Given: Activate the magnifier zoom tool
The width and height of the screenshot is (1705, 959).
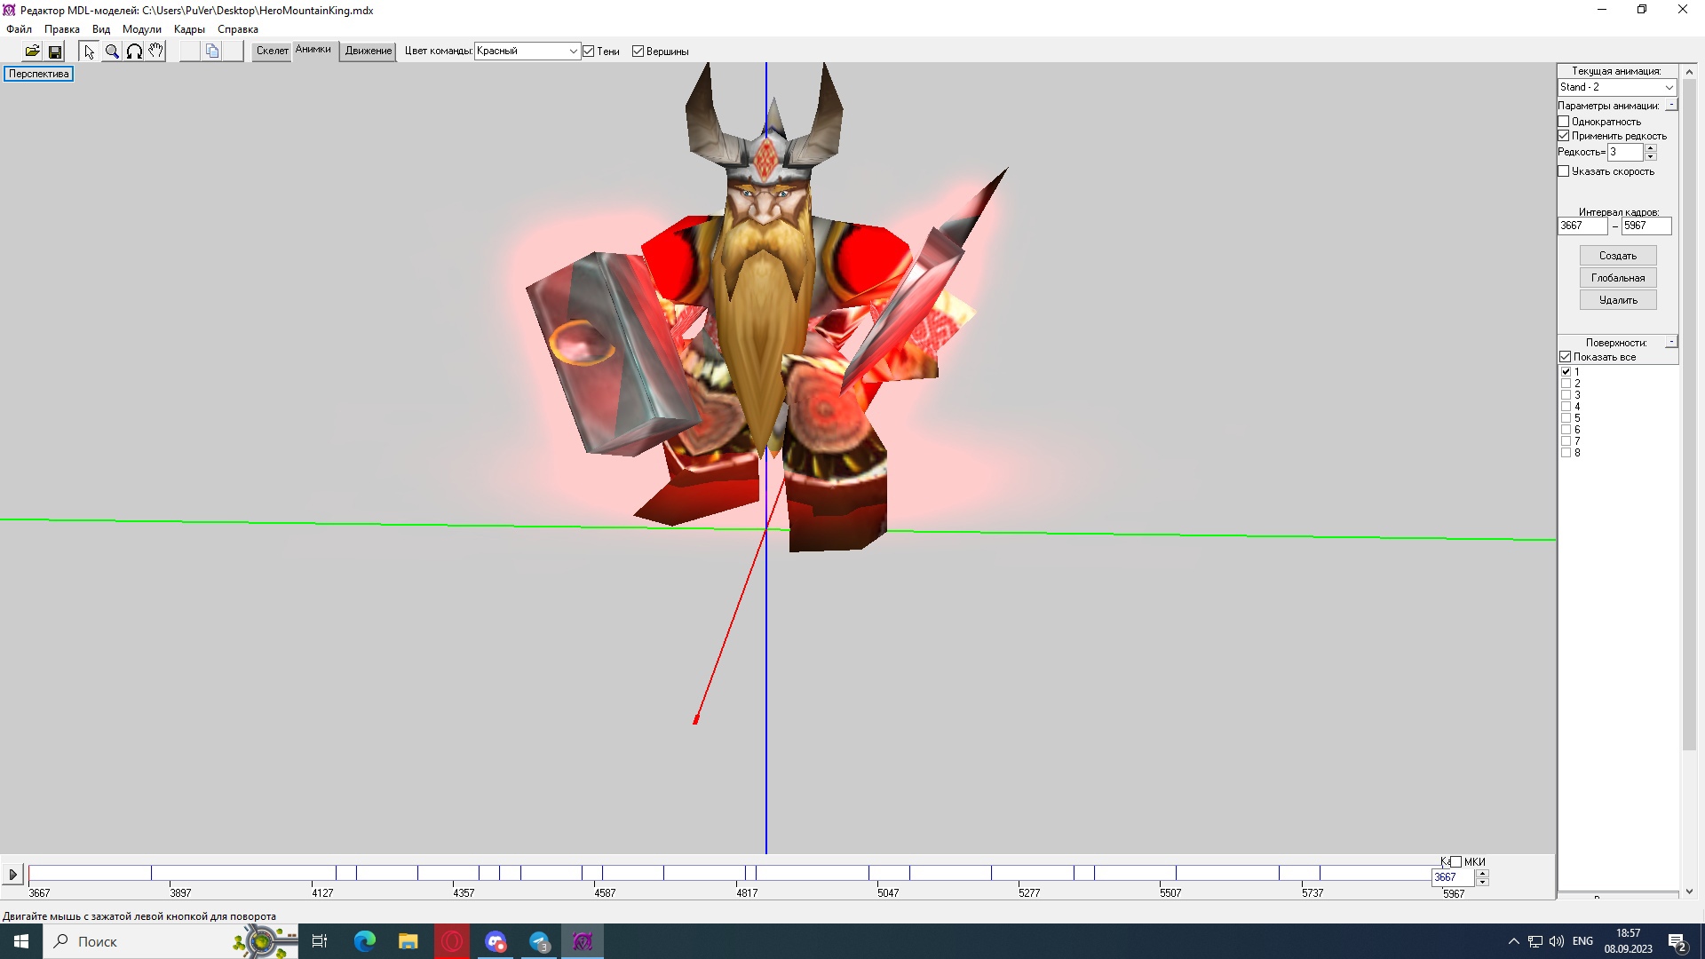Looking at the screenshot, I should pyautogui.click(x=112, y=52).
